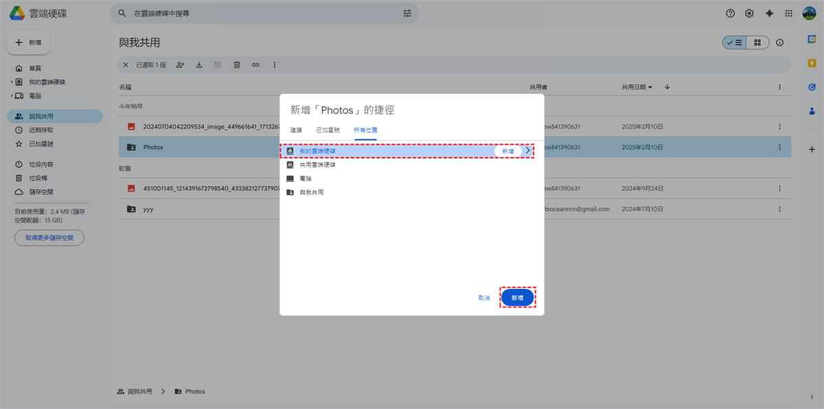Image resolution: width=824 pixels, height=409 pixels.
Task: Select the Photos folder row
Action: [x=455, y=147]
